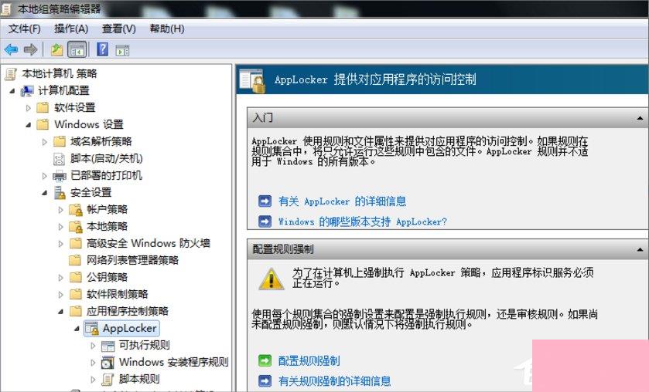Expand the 公钥策略 tree node
Screen dimensions: 649x392
(61, 278)
